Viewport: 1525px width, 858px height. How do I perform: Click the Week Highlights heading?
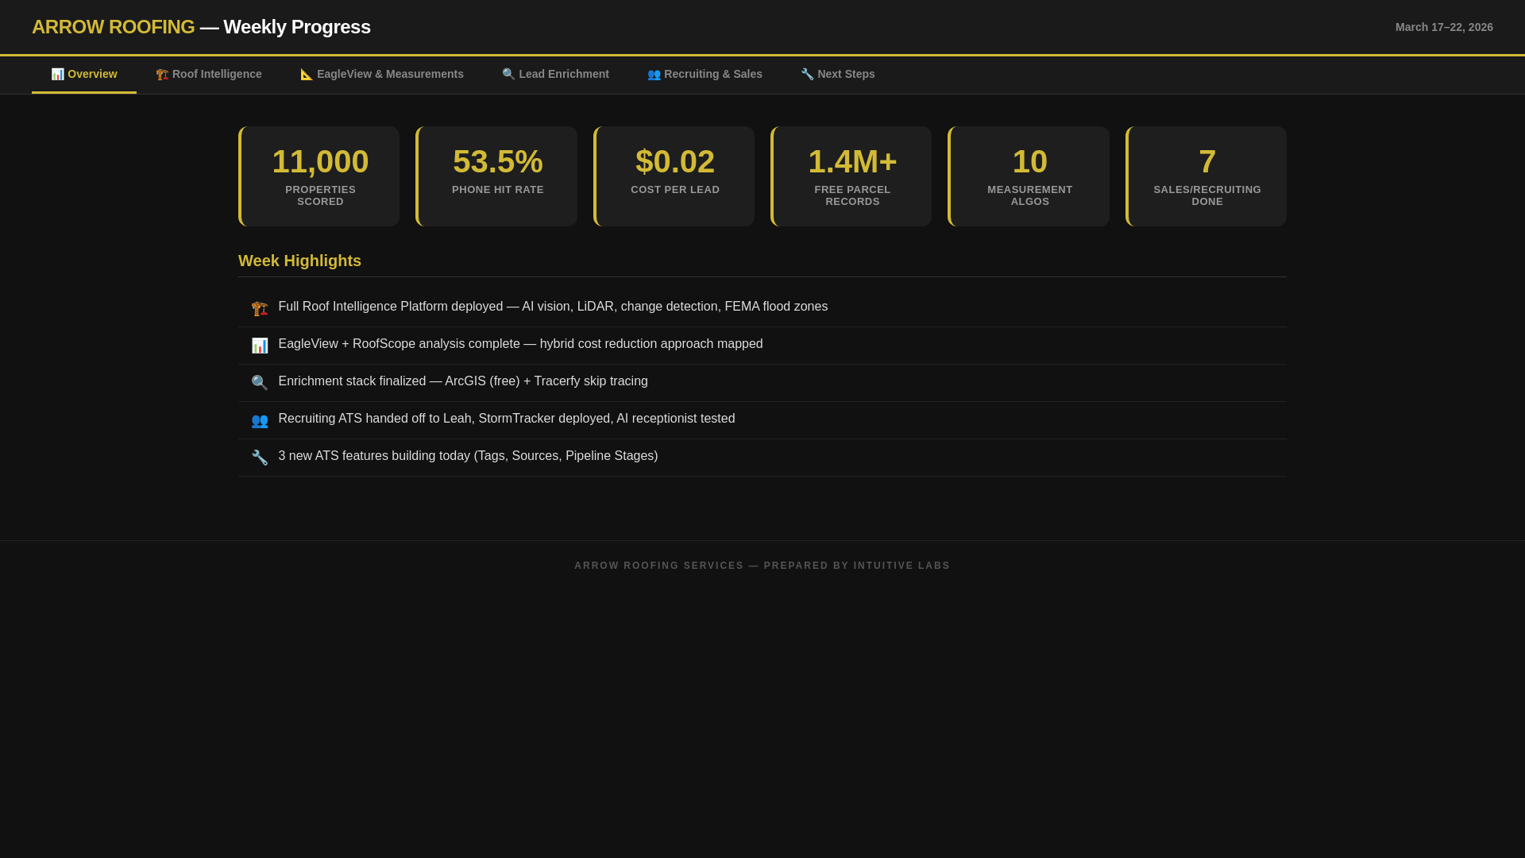300,261
